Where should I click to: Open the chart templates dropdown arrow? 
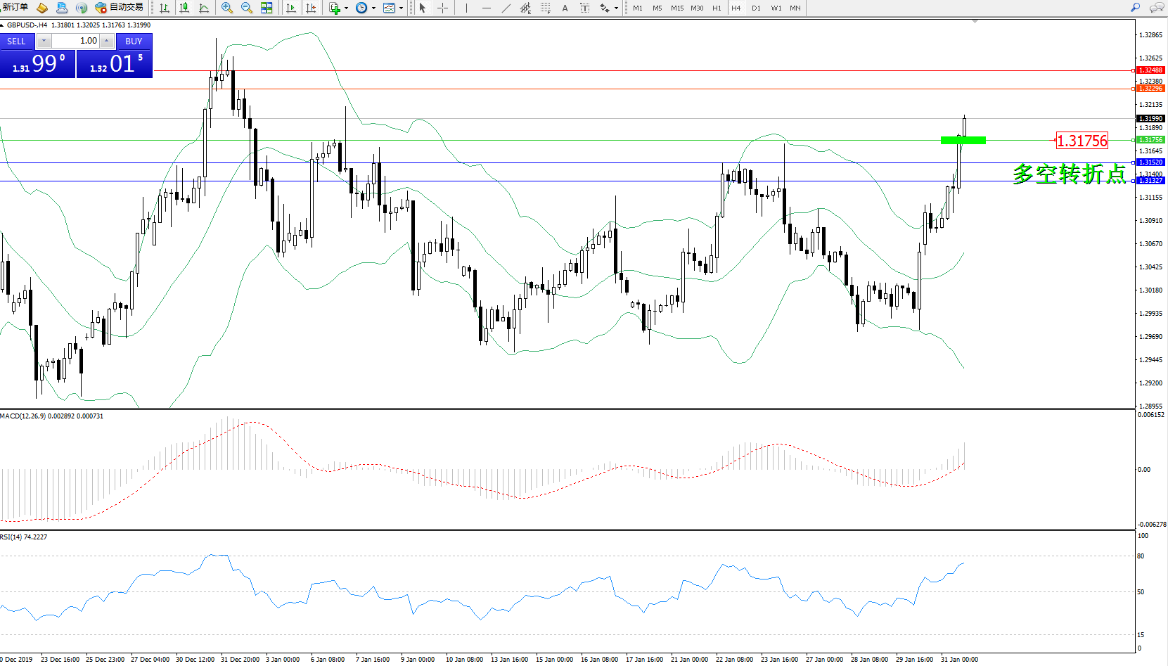pos(401,8)
